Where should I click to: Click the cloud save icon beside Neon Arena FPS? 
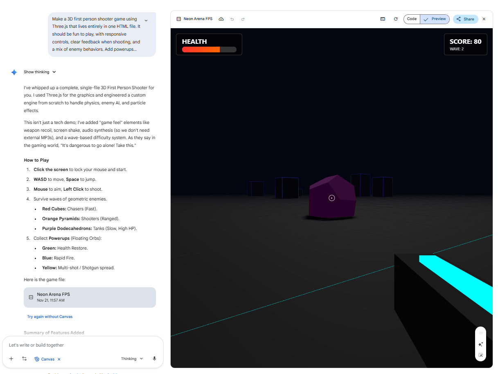(x=221, y=19)
